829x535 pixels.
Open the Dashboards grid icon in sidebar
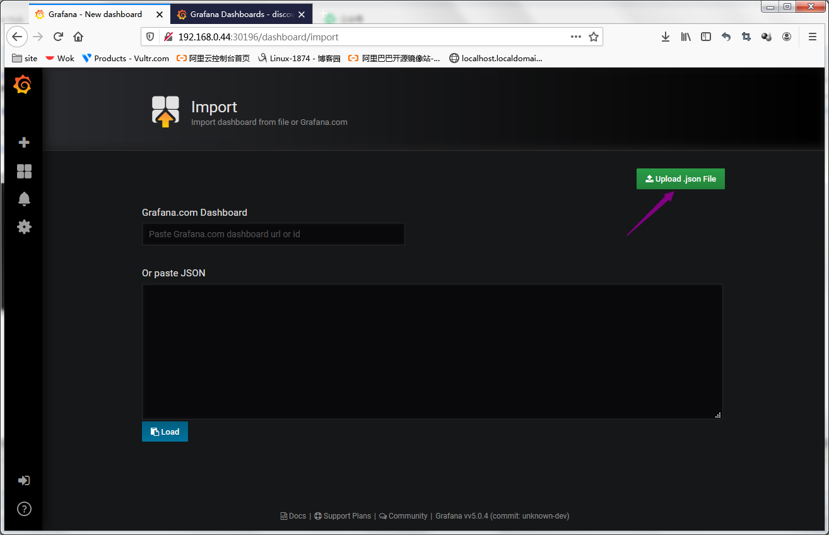point(24,172)
